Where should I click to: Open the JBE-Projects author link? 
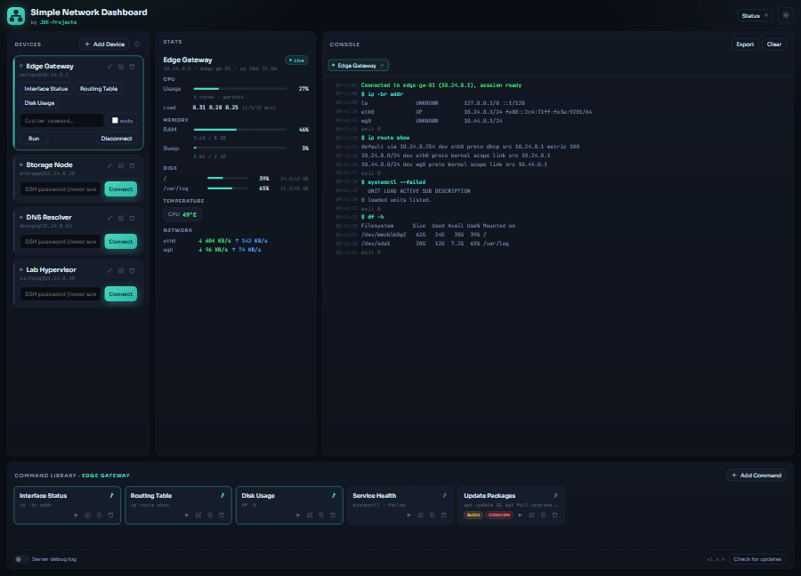58,22
